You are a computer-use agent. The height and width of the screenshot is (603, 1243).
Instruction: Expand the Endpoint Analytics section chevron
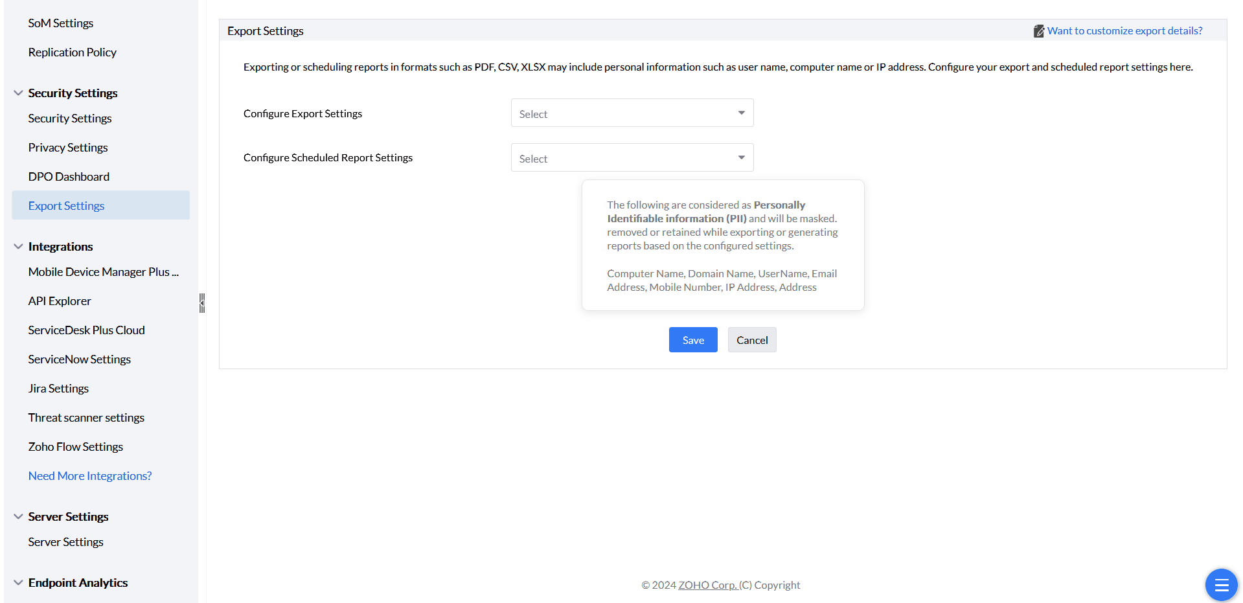click(x=18, y=583)
